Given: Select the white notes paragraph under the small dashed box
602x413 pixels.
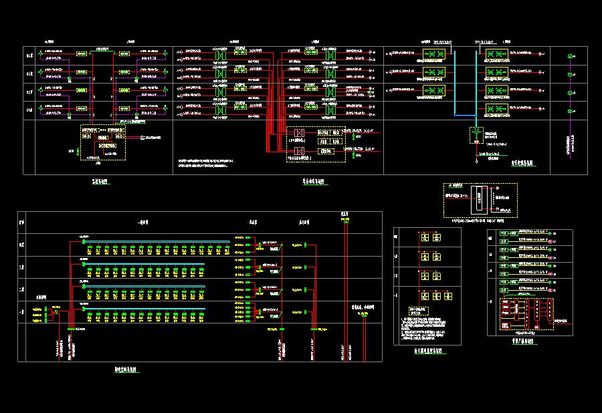Looking at the screenshot, I should 423,329.
